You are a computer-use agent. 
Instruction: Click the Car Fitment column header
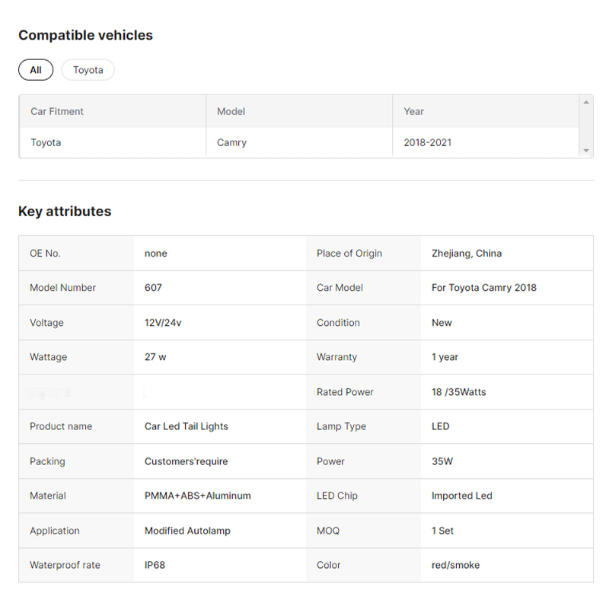coord(57,111)
